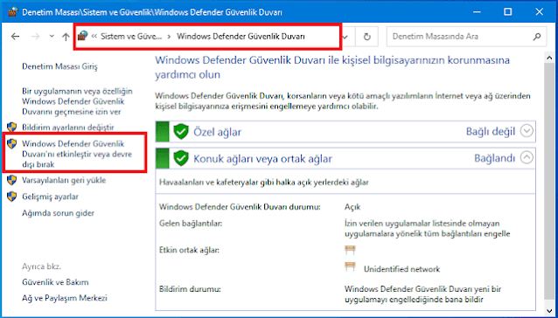Click shield icon beside 'Gelişmiş ayarlar'
Viewport: 558px width, 318px height.
(x=12, y=197)
